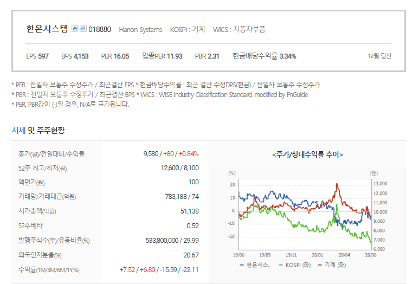Select the EPS 597 value
Image resolution: width=419 pixels, height=284 pixels.
pos(37,56)
